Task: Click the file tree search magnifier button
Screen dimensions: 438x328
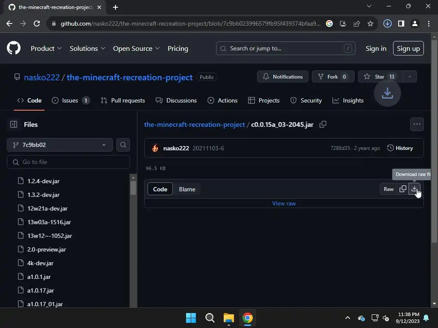Action: pyautogui.click(x=123, y=145)
